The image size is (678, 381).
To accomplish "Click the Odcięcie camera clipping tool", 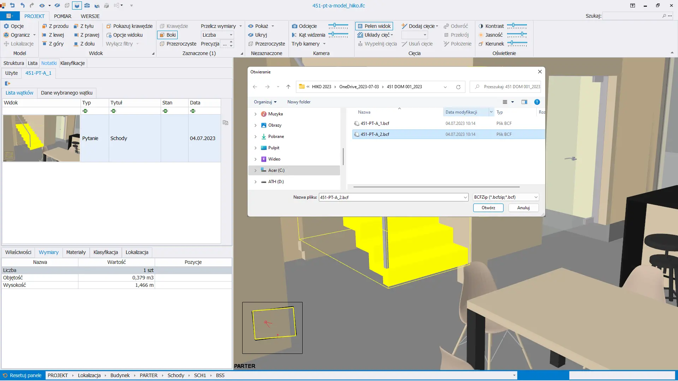I will coord(304,26).
